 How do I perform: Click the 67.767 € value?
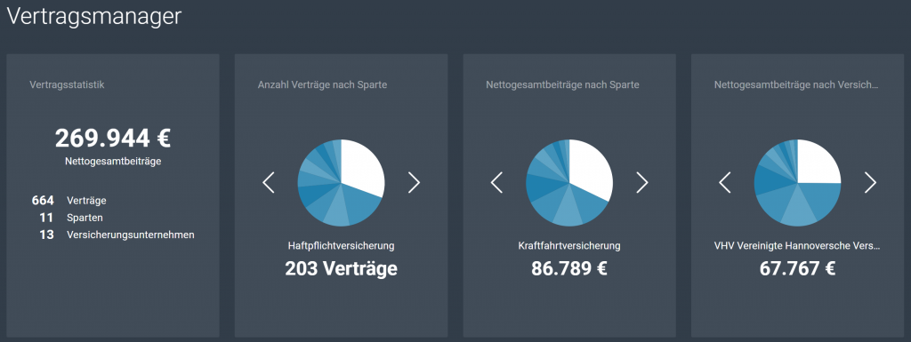tap(797, 268)
